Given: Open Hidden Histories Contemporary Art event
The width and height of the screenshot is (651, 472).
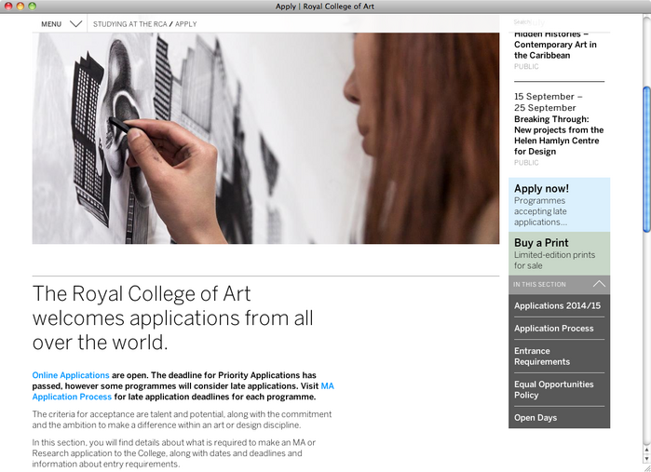Looking at the screenshot, I should 555,45.
